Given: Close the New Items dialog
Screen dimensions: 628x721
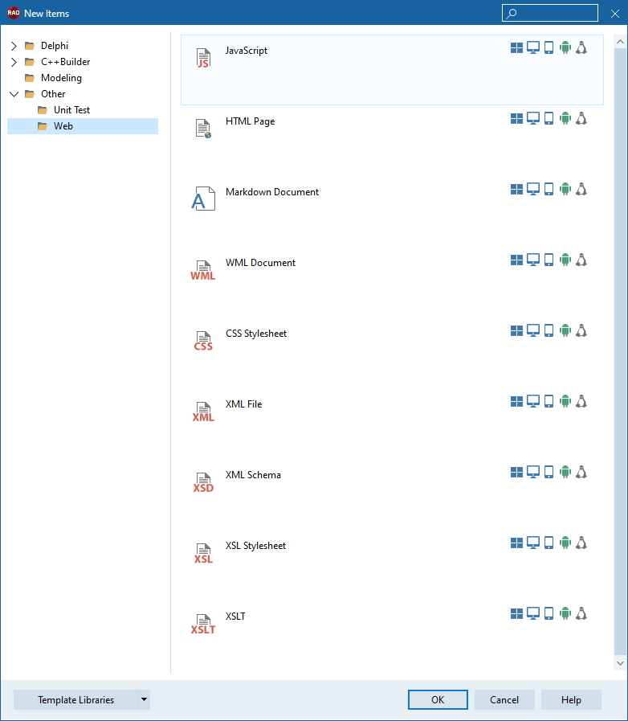Looking at the screenshot, I should tap(615, 14).
